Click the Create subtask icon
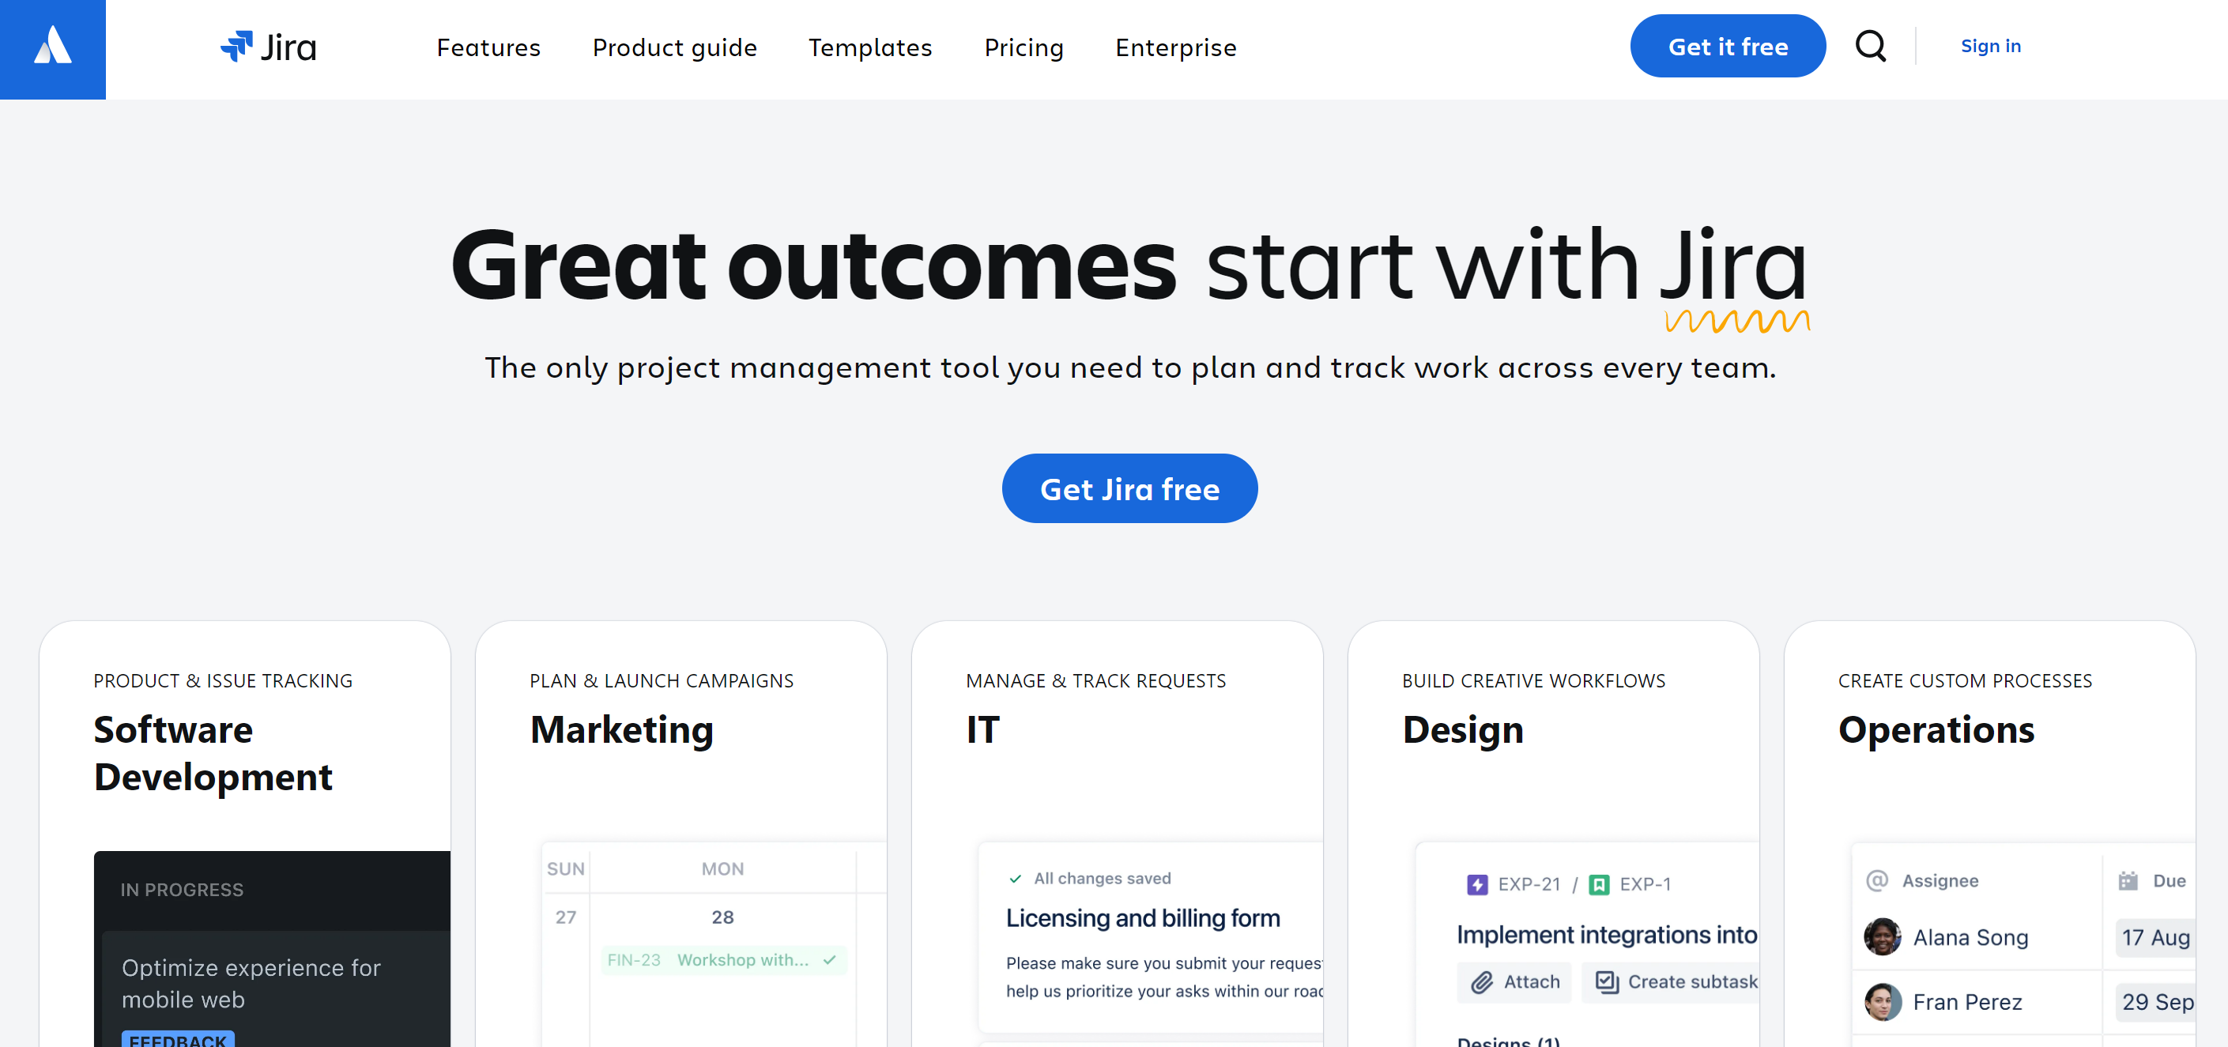The height and width of the screenshot is (1047, 2228). coord(1607,981)
